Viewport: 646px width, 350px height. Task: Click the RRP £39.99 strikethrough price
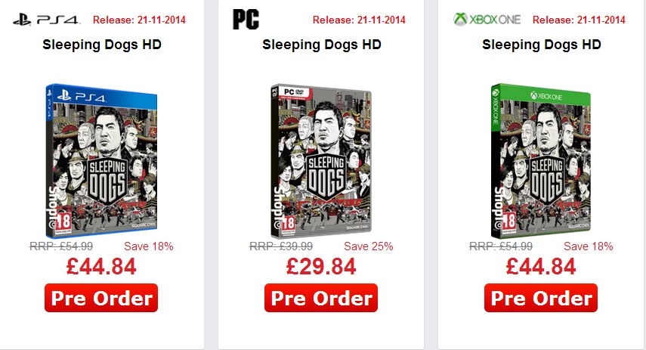point(280,246)
